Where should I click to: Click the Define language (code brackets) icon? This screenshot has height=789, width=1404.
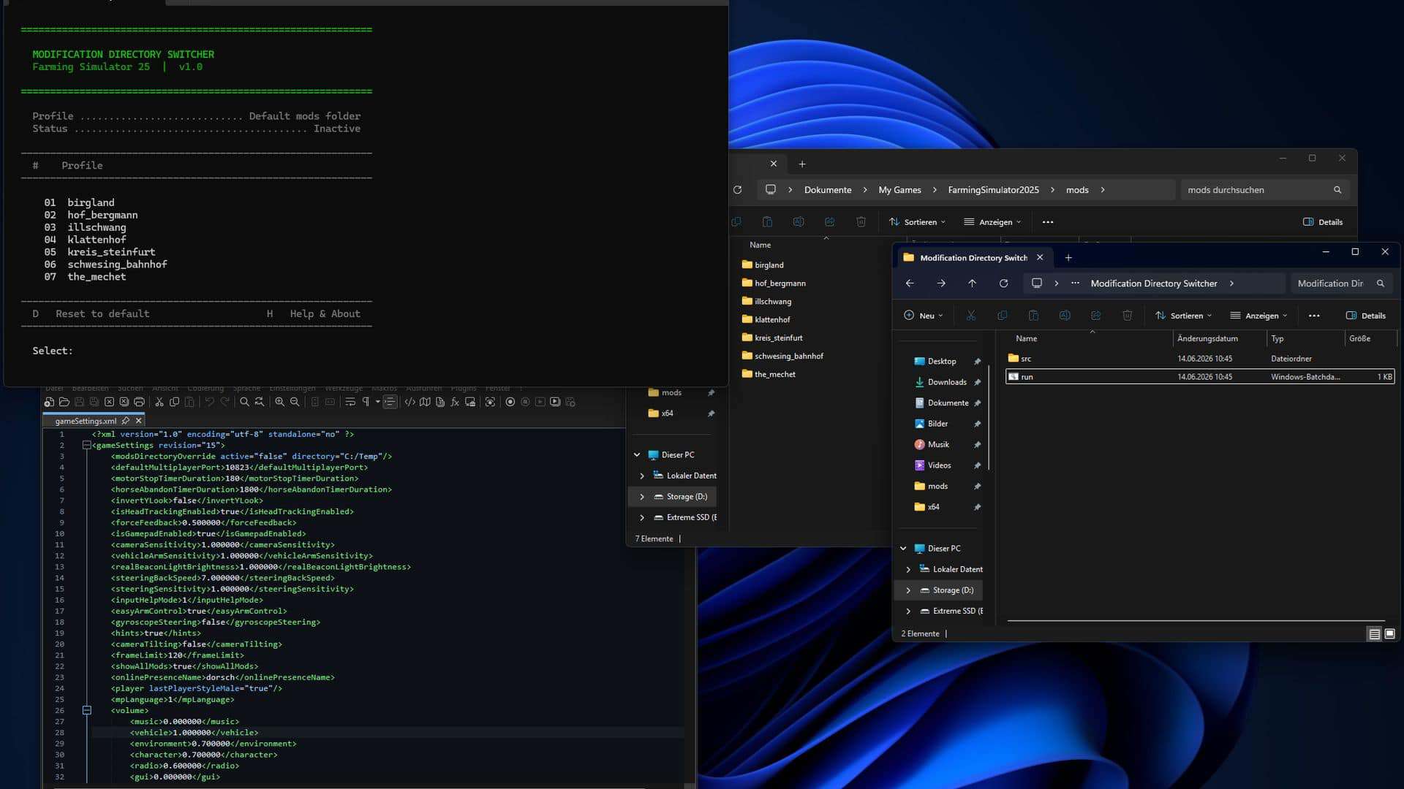tap(410, 402)
